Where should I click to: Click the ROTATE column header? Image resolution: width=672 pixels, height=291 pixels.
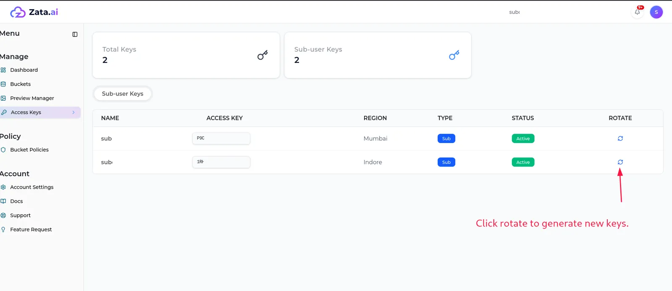[620, 118]
